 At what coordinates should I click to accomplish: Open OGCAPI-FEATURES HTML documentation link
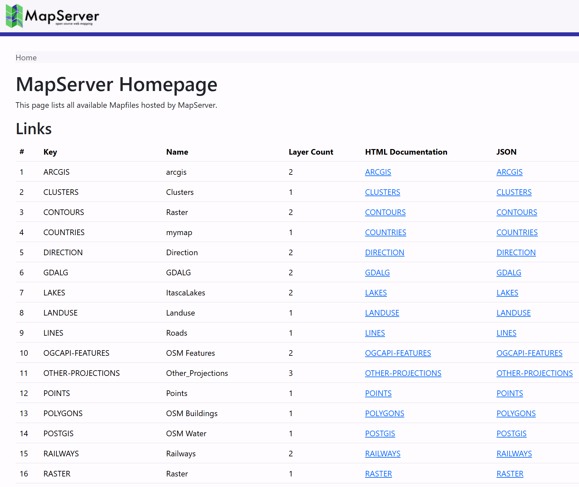pyautogui.click(x=398, y=353)
